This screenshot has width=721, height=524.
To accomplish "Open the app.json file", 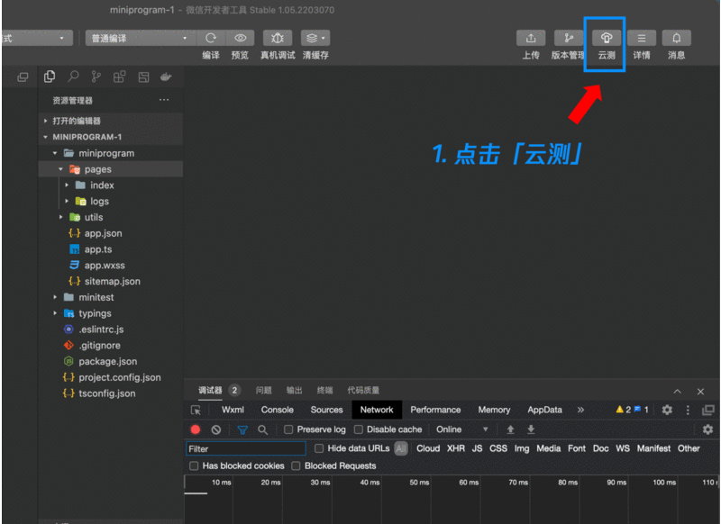I will point(103,233).
